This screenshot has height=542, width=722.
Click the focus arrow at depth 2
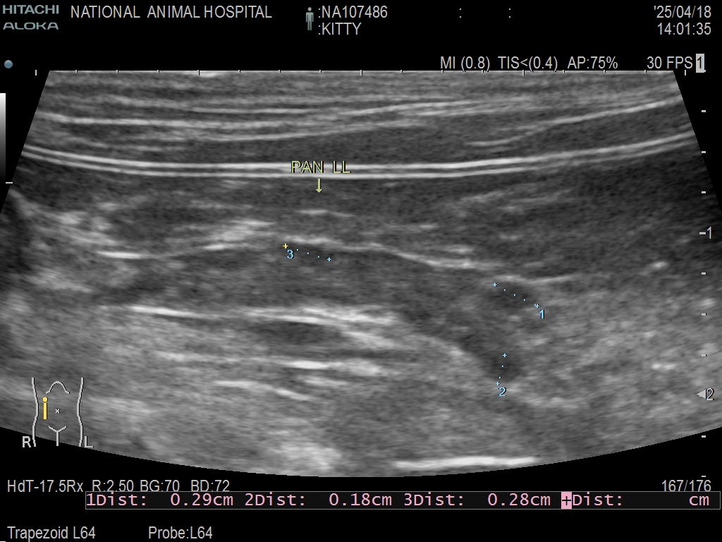701,394
